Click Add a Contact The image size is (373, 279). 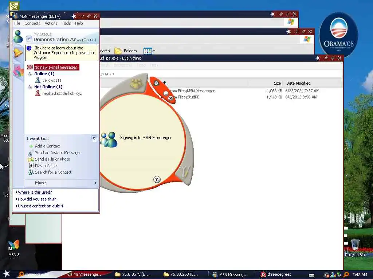[48, 146]
